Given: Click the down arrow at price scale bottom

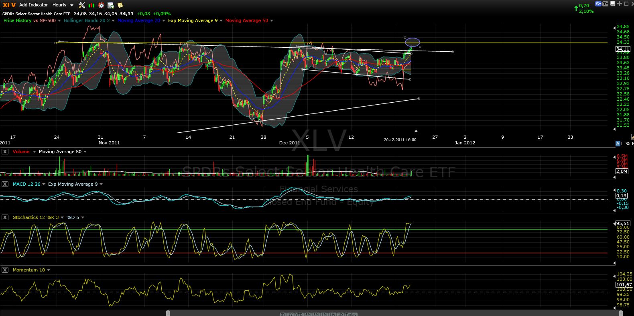Looking at the screenshot, I should click(614, 129).
